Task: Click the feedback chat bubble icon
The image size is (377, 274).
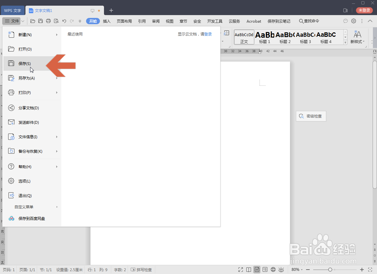Action: pyautogui.click(x=346, y=21)
